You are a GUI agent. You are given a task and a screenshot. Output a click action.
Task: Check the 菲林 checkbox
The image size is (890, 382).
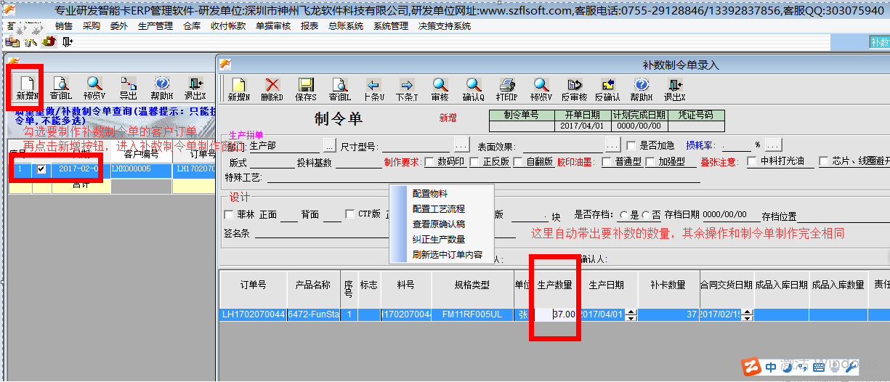click(229, 215)
